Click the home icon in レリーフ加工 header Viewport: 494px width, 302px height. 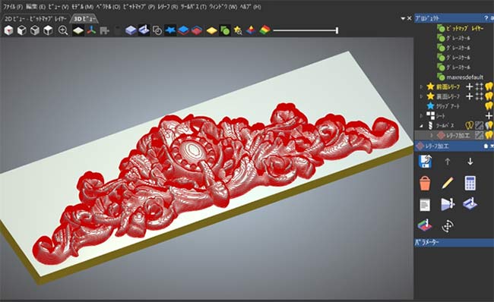486,146
